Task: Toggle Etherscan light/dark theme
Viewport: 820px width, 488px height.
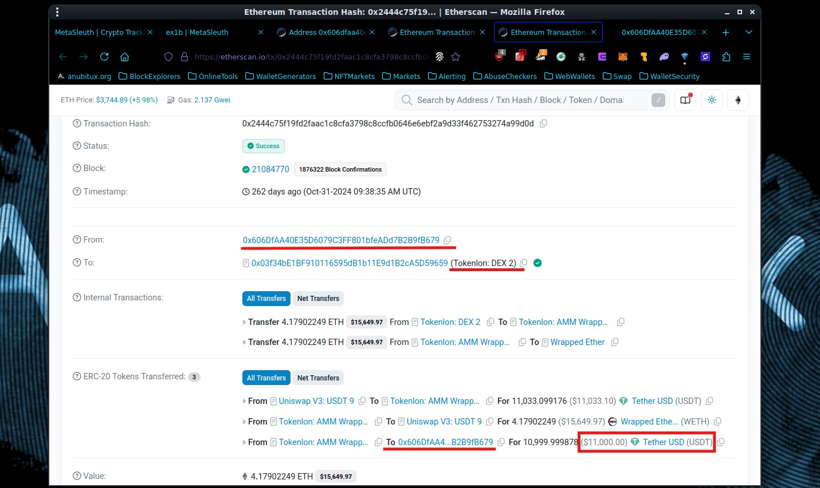Action: tap(712, 100)
